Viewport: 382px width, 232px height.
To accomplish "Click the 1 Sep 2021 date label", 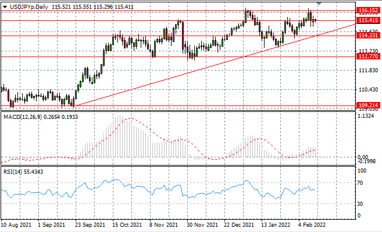I will [51, 224].
